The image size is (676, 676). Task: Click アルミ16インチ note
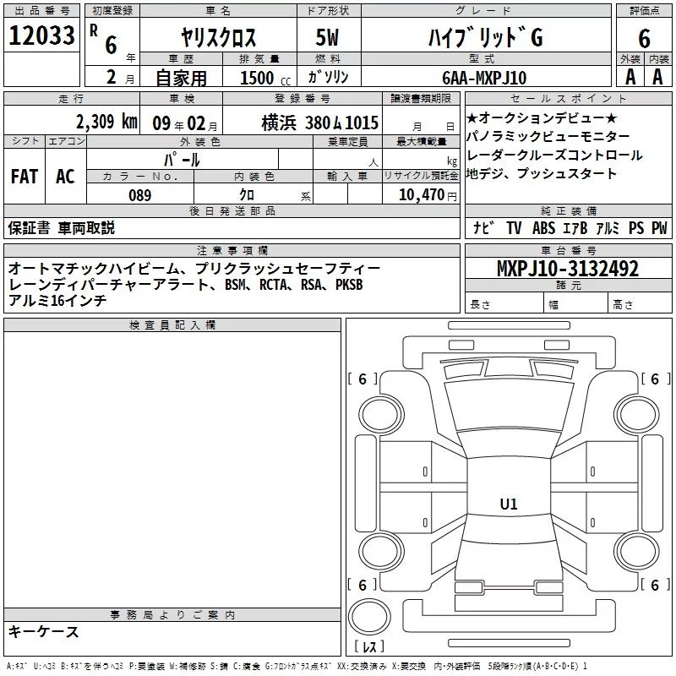pos(57,300)
